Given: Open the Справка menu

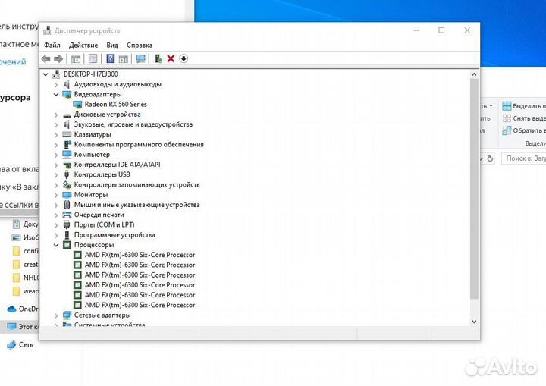Looking at the screenshot, I should (x=139, y=45).
